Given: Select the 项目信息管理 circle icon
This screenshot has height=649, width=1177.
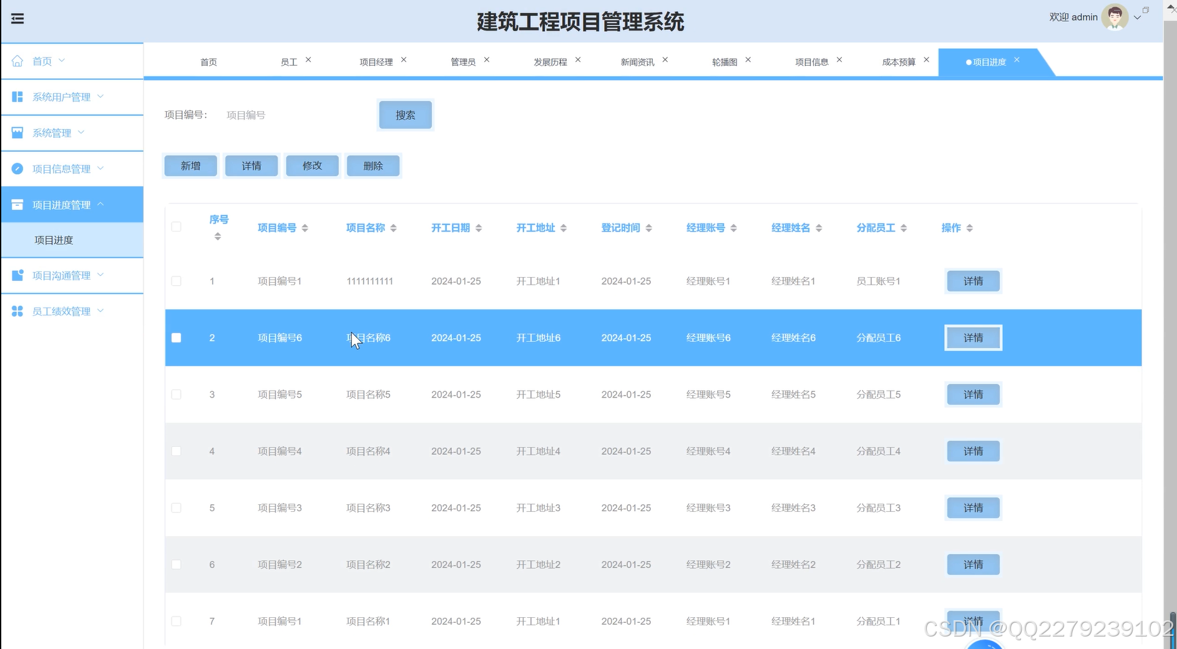Looking at the screenshot, I should tap(17, 168).
